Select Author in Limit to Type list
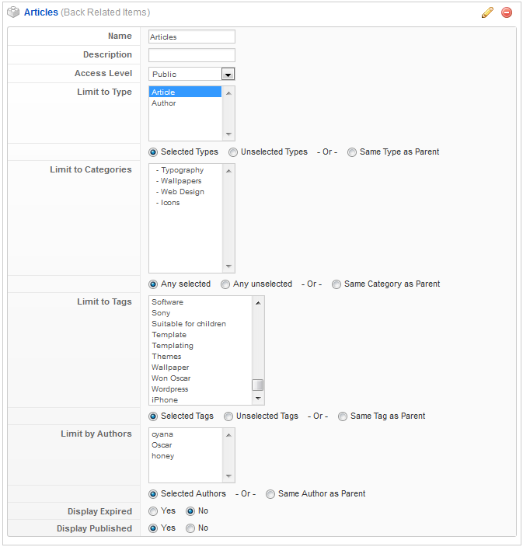Viewport: 523px width, 547px height. click(164, 103)
